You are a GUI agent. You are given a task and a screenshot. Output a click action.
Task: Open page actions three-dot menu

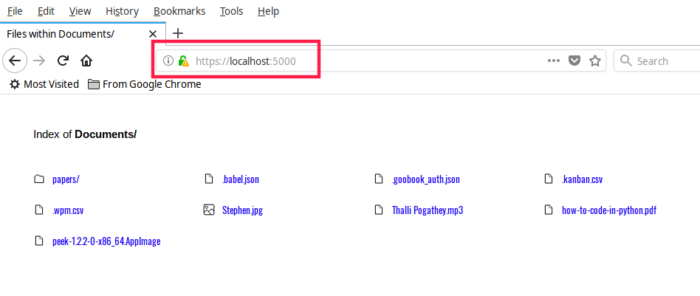(x=554, y=61)
